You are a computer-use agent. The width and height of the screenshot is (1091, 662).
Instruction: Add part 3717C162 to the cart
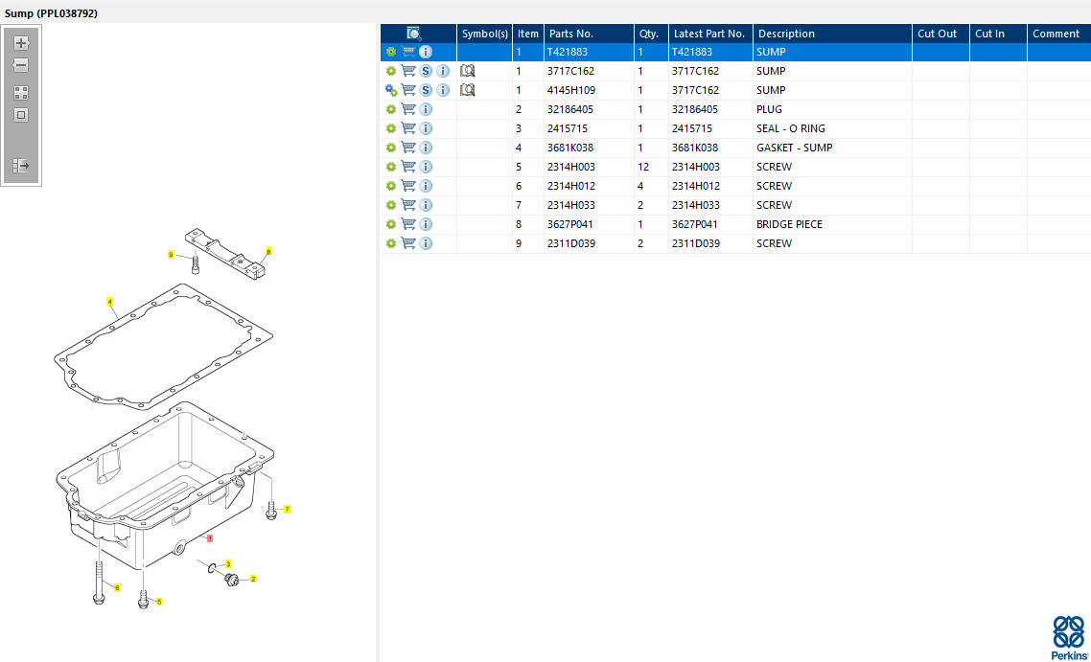pos(408,71)
